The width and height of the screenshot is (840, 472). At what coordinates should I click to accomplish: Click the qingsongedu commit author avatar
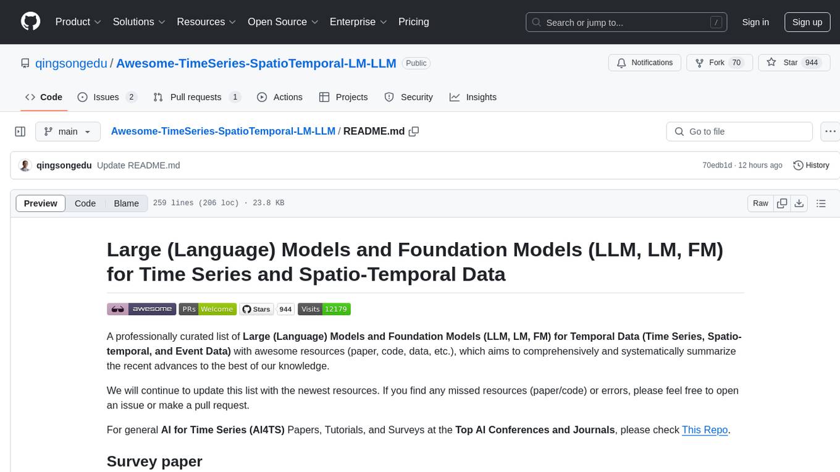[x=25, y=166]
